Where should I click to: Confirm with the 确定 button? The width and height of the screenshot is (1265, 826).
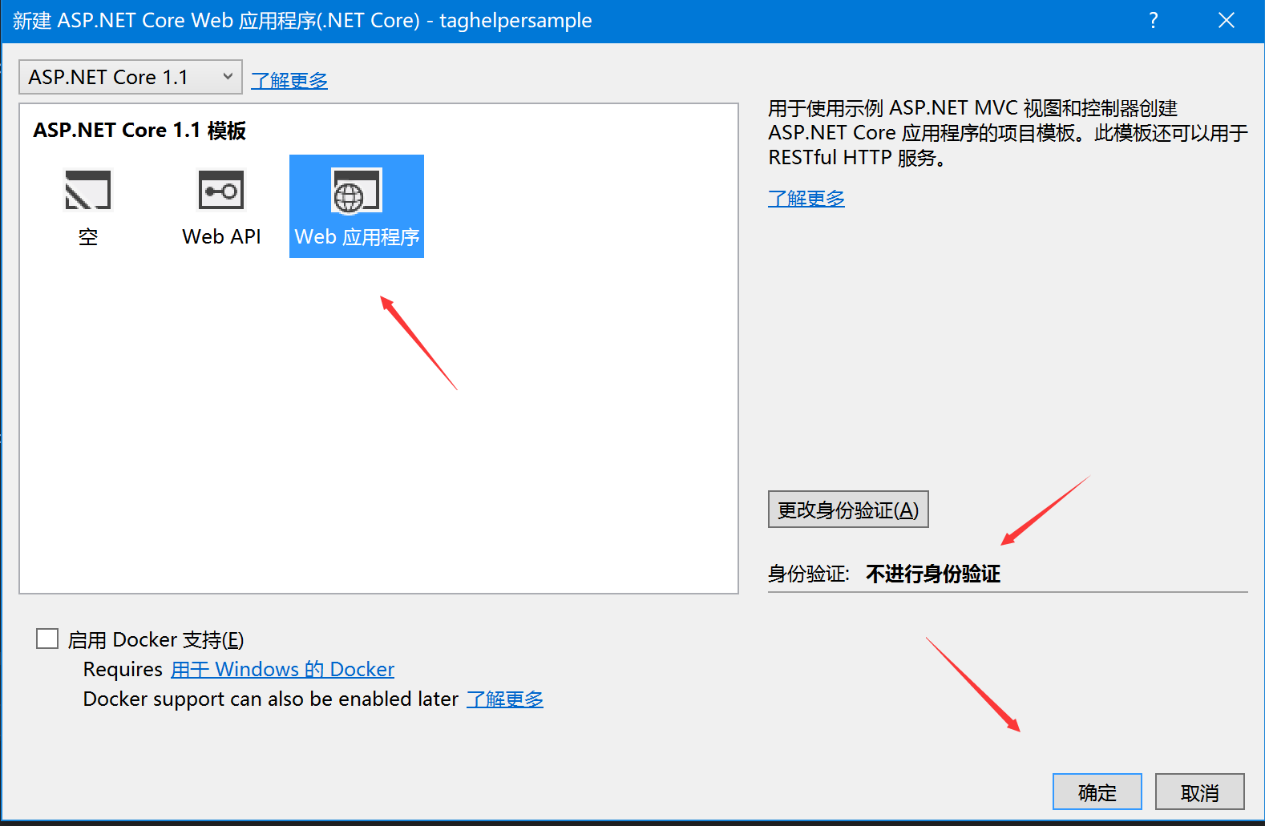tap(1097, 792)
